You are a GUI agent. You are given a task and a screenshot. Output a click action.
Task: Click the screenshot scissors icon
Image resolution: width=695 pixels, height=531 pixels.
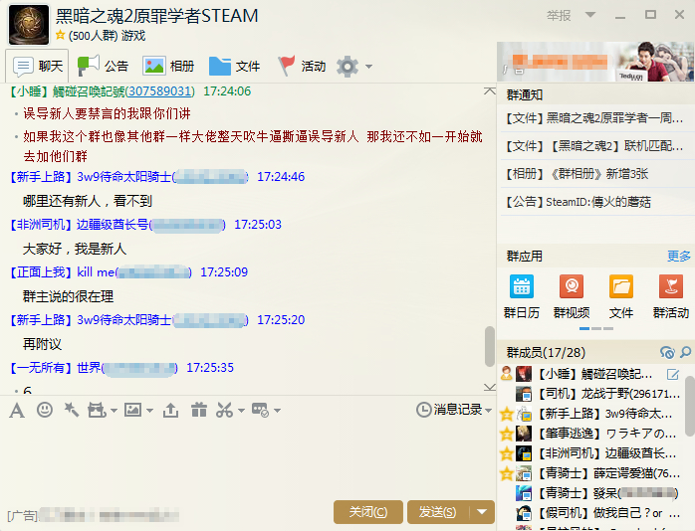225,411
